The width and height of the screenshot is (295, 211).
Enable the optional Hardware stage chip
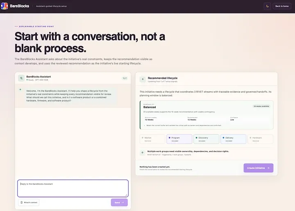(x=261, y=139)
